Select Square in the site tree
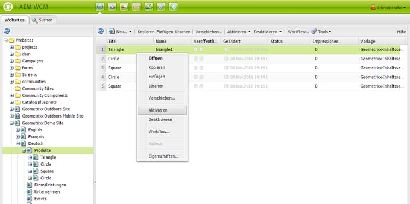 [x=47, y=171]
